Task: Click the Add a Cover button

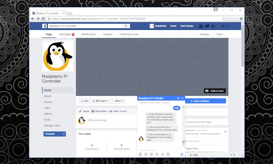Action: [x=215, y=91]
